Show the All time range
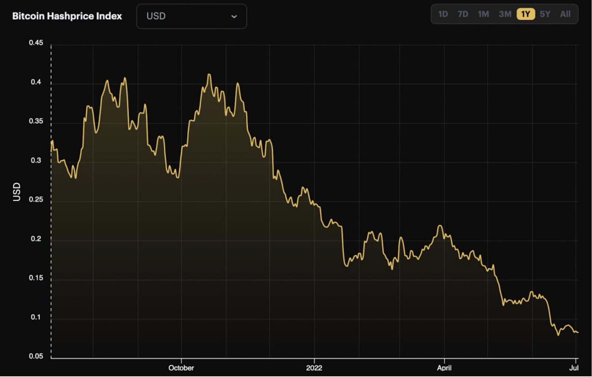Image resolution: width=592 pixels, height=377 pixels. pos(565,14)
